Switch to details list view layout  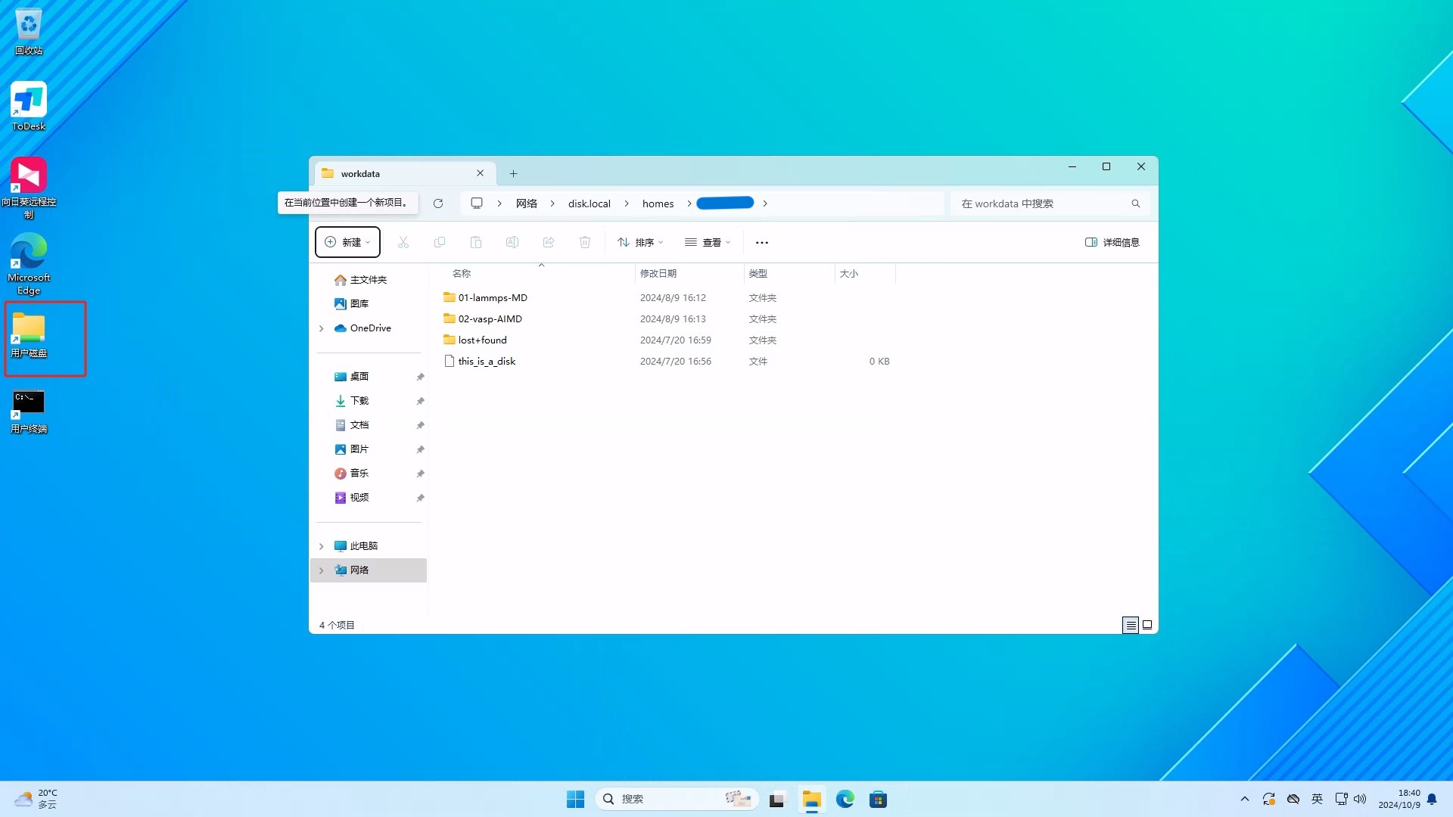pyautogui.click(x=1130, y=626)
